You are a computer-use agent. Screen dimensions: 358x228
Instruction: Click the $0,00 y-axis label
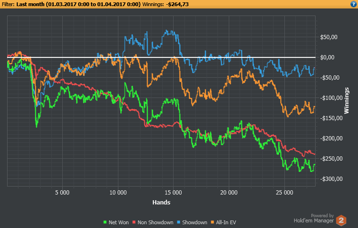(327, 57)
